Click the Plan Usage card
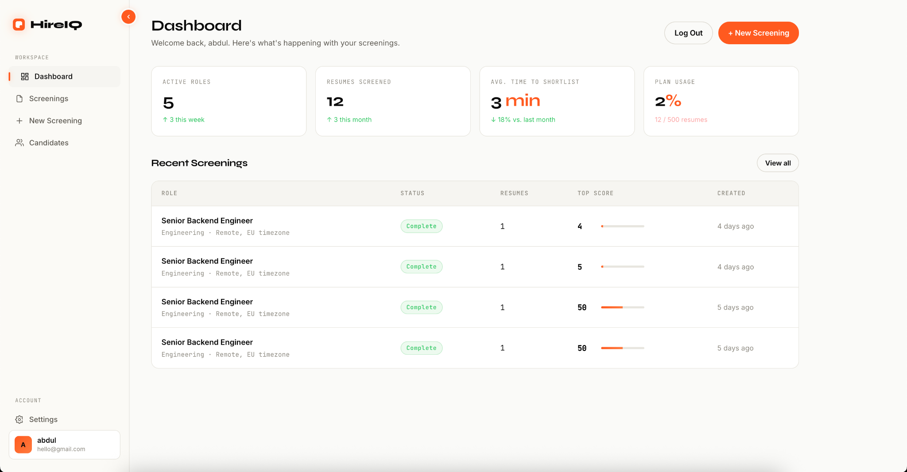The width and height of the screenshot is (907, 472). coord(721,101)
